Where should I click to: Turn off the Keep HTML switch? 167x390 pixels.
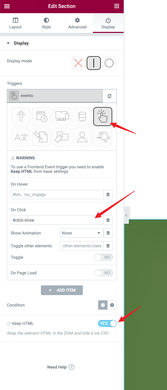[x=107, y=323]
